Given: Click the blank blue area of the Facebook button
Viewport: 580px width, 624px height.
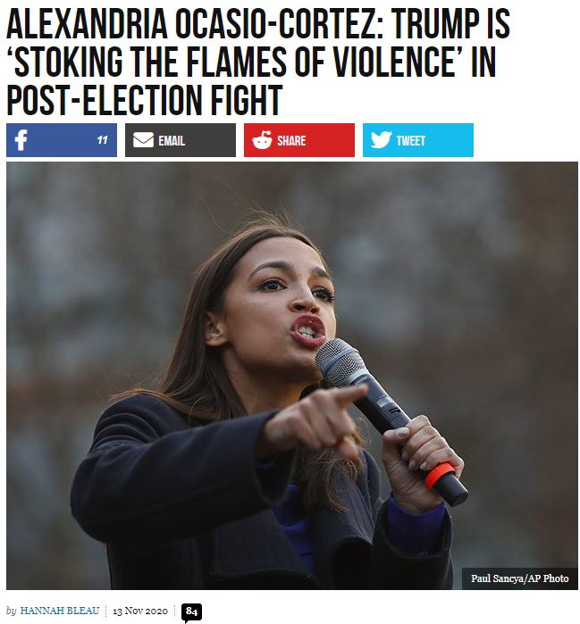Looking at the screenshot, I should click(62, 140).
